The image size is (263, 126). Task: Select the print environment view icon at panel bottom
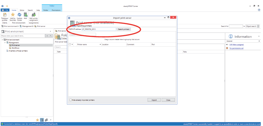pos(42,120)
